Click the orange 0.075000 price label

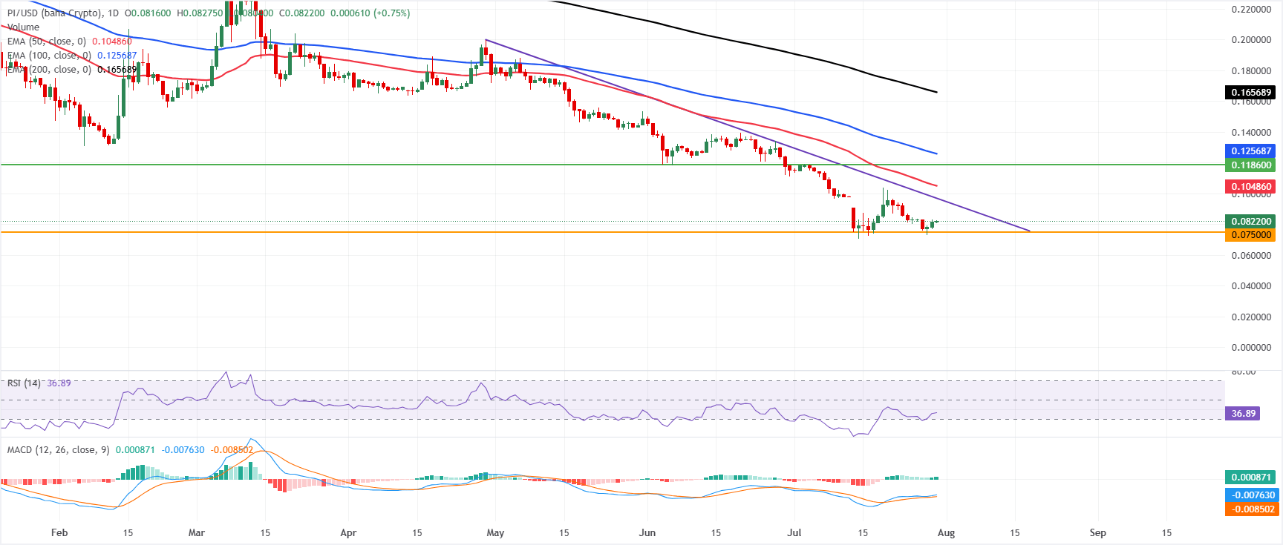[x=1251, y=235]
